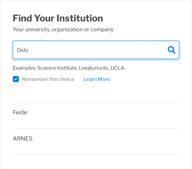Click the subtitle about university, organization or company
Viewport: 192px width, 169px height.
point(63,29)
